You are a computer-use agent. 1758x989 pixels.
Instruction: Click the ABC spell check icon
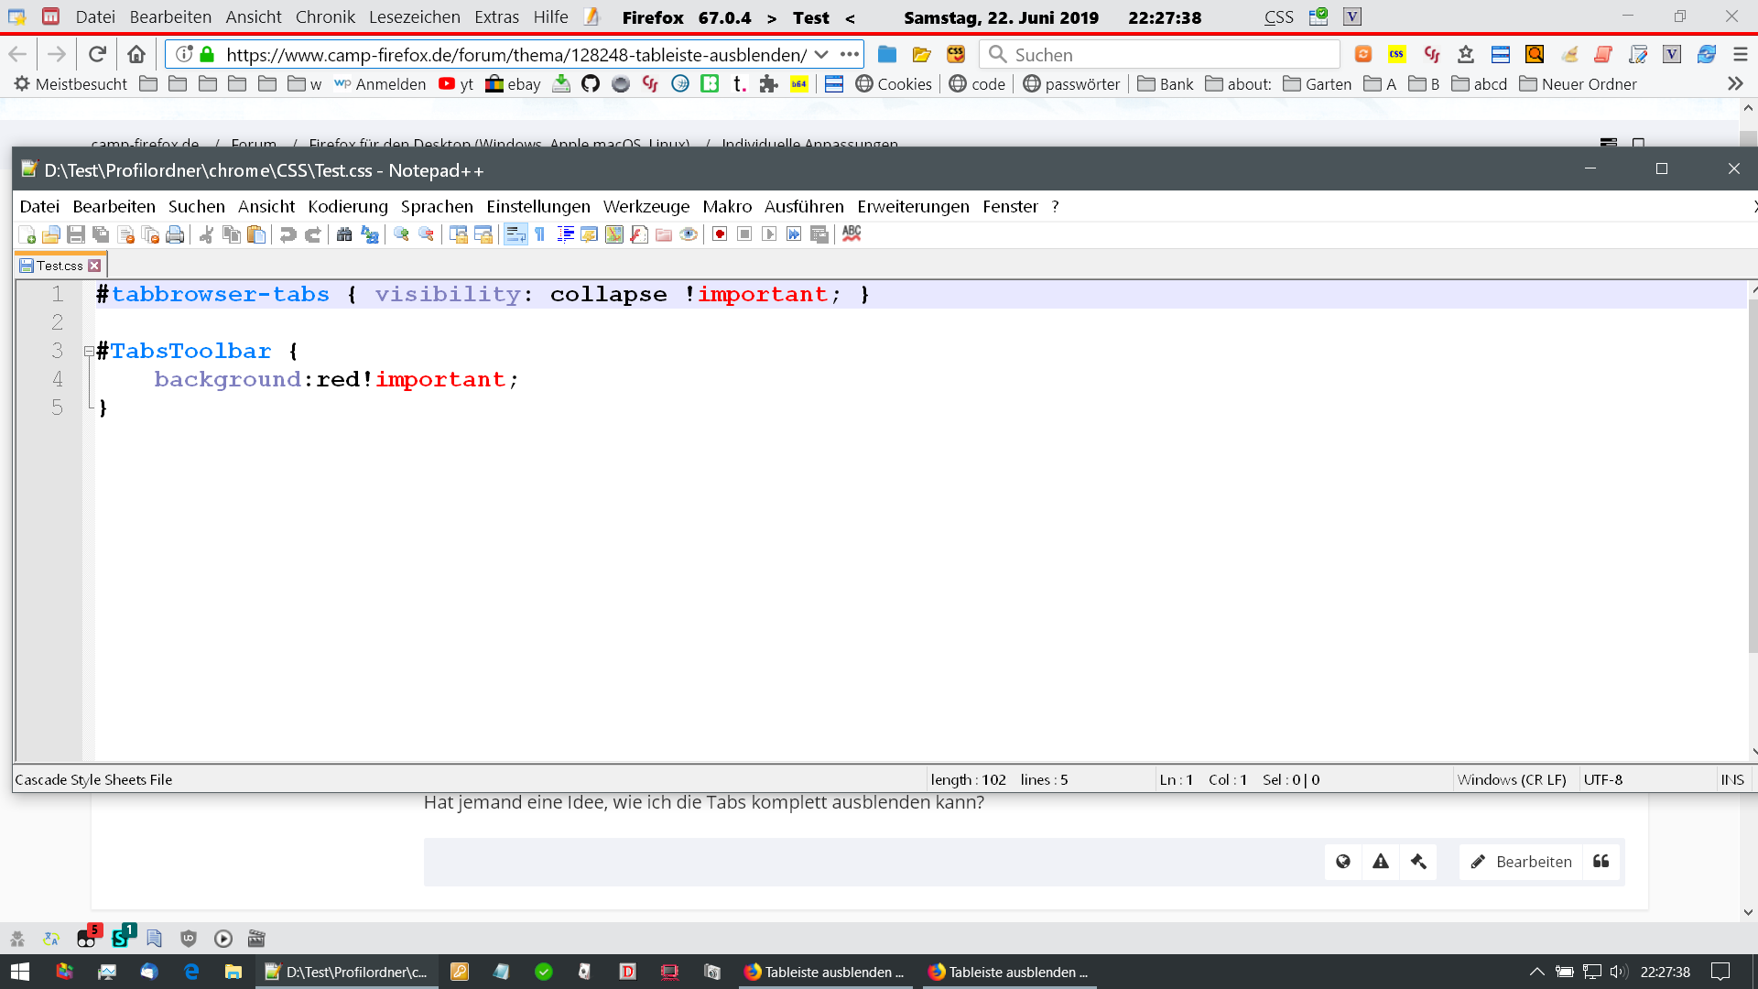852,234
